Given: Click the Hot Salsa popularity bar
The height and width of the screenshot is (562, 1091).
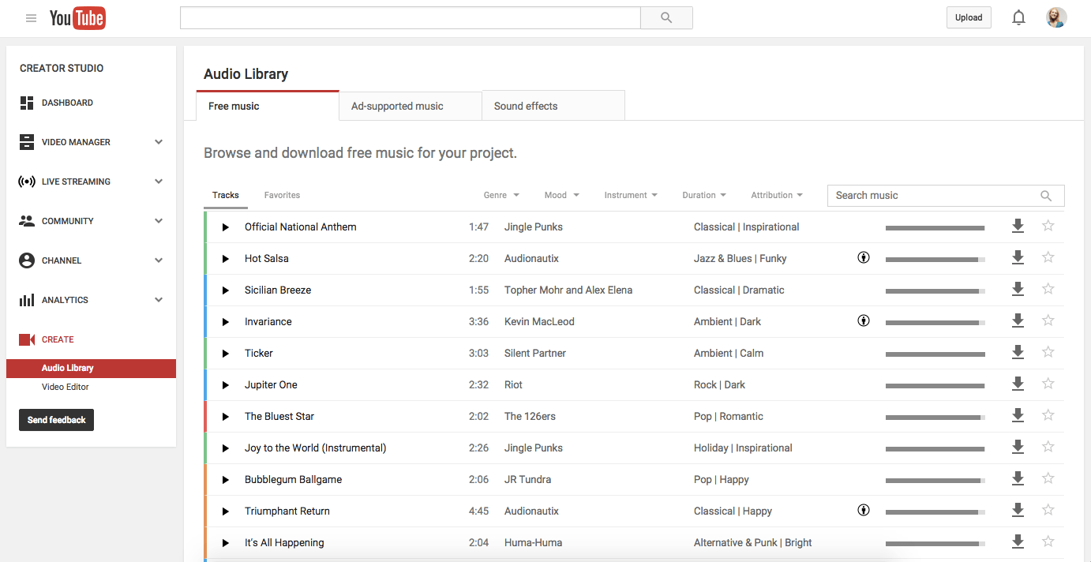Looking at the screenshot, I should [935, 260].
